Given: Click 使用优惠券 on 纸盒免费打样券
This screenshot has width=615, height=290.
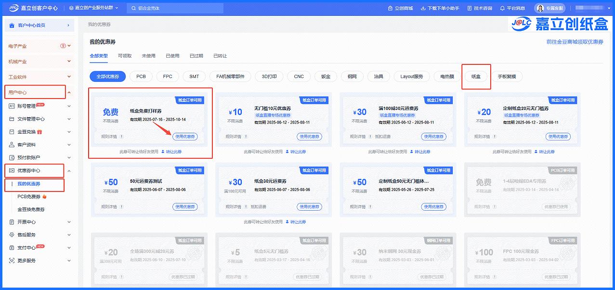Looking at the screenshot, I should click(x=185, y=137).
